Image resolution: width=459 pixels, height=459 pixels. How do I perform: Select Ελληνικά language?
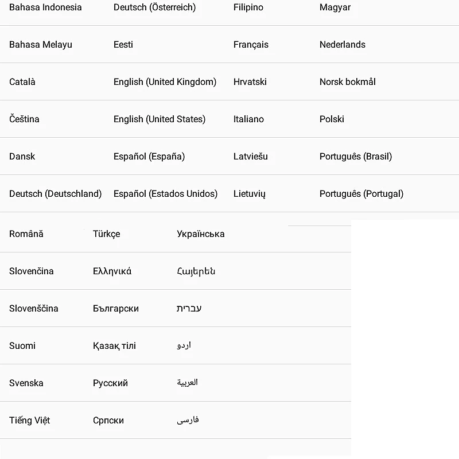112,271
